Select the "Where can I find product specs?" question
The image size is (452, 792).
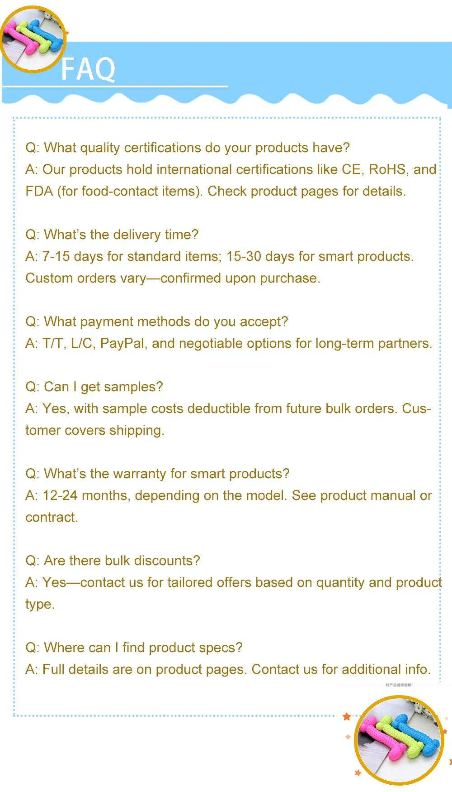134,648
